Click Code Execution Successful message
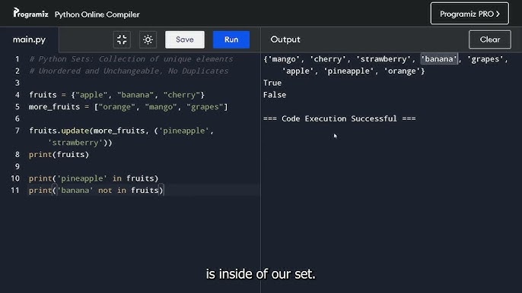 (x=339, y=118)
